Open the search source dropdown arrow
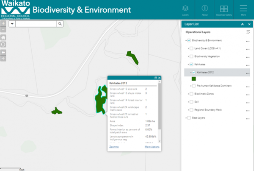This screenshot has height=171, width=254. (12, 24)
